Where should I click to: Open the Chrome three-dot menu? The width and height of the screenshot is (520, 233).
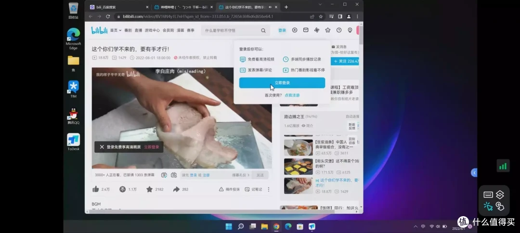click(357, 16)
